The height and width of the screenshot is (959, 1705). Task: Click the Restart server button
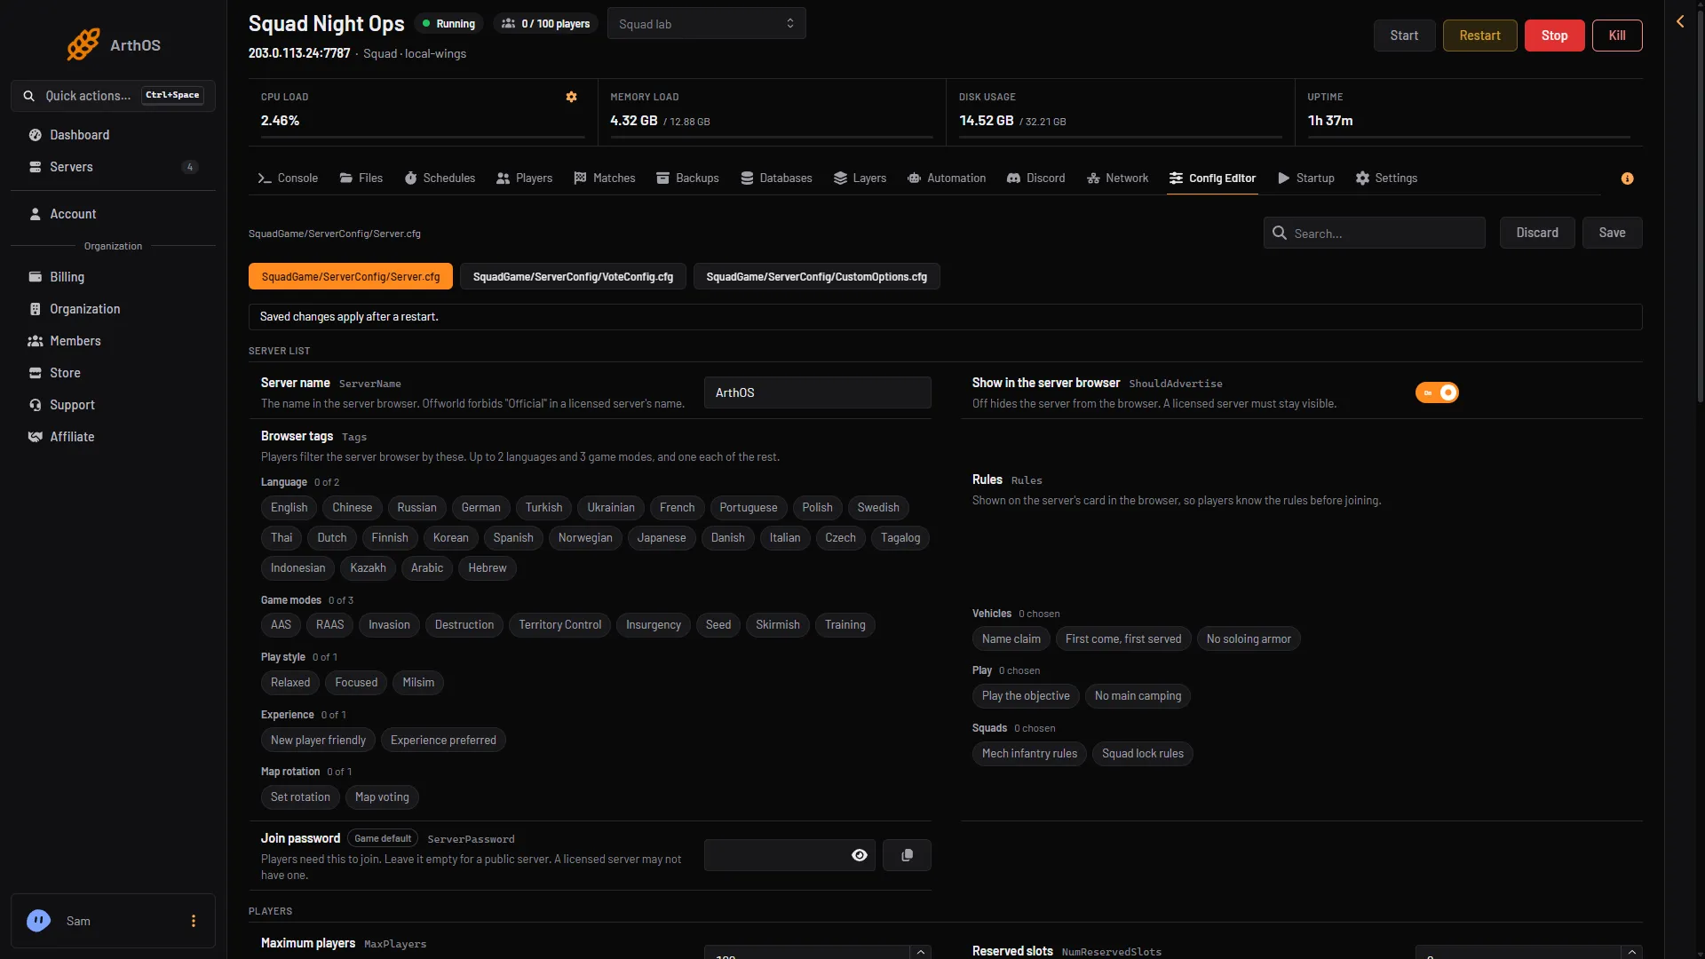point(1479,36)
